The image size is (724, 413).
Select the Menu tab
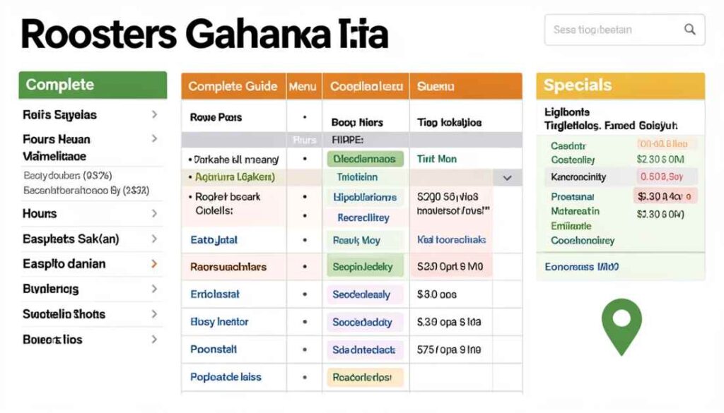coord(304,86)
